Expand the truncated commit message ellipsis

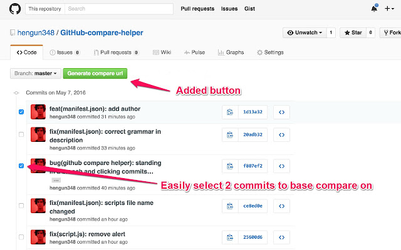pos(55,180)
